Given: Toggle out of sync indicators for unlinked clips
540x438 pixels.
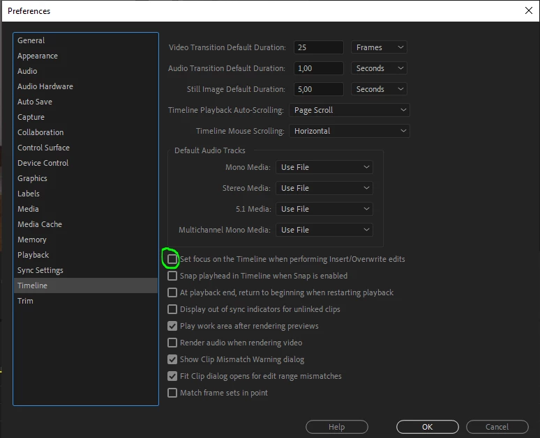Looking at the screenshot, I should click(172, 309).
